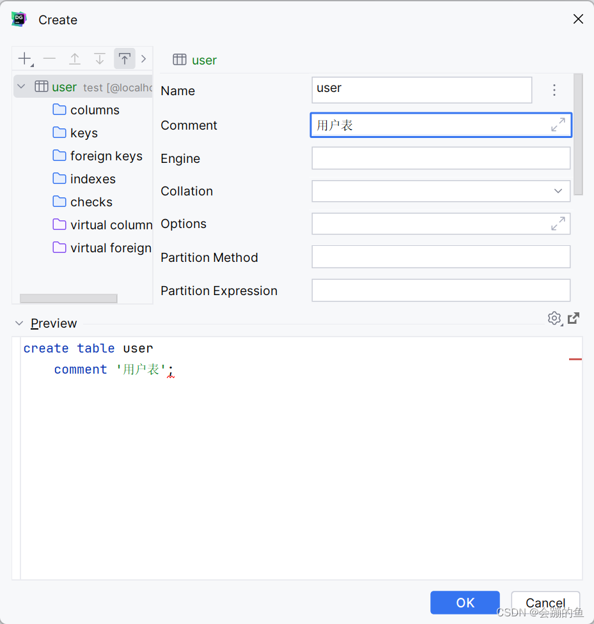Click the add (+) object toolbar button
This screenshot has width=594, height=624.
coord(25,59)
